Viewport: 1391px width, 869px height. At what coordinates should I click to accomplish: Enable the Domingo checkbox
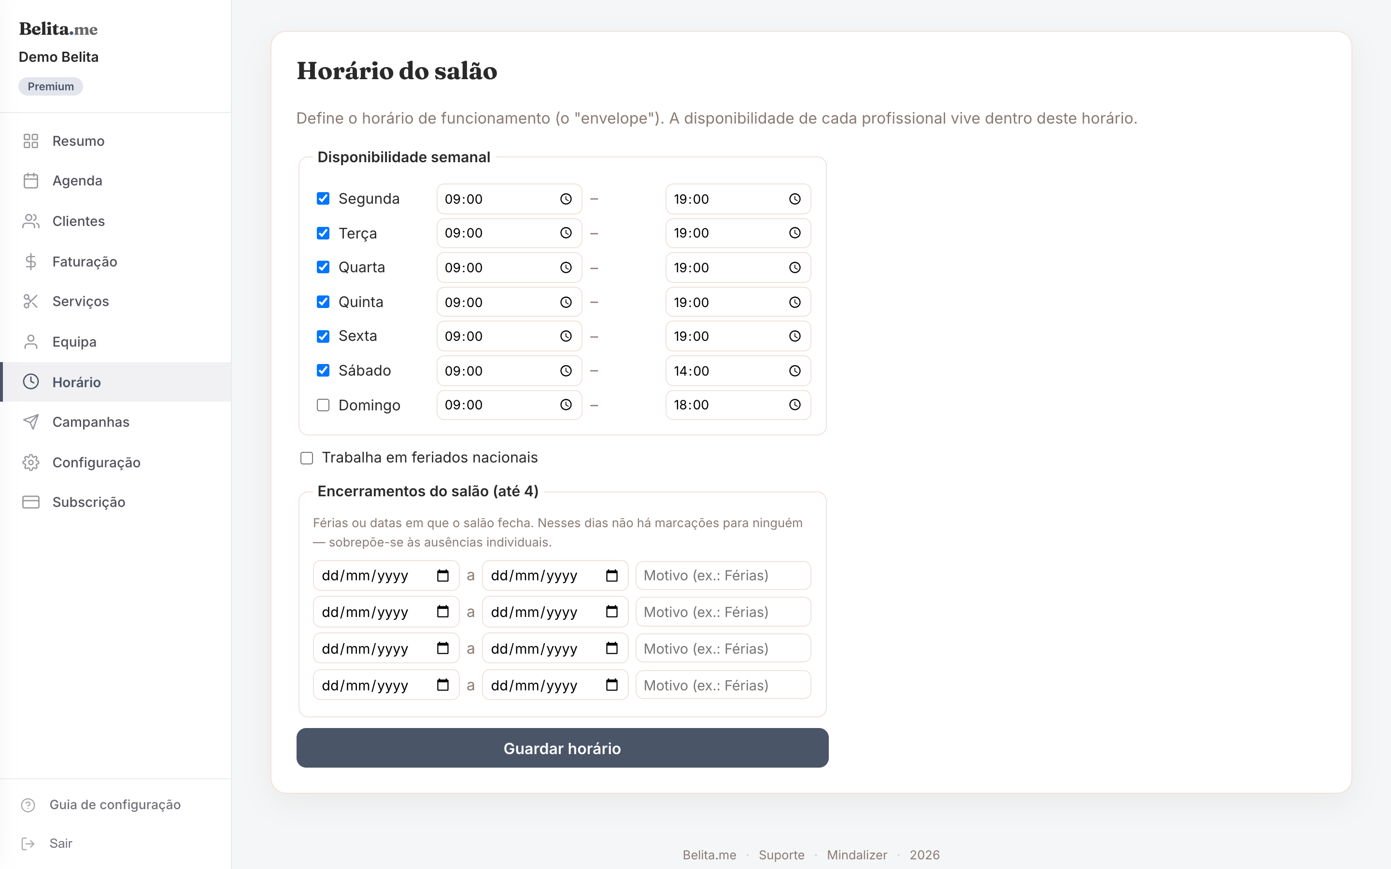(x=323, y=405)
